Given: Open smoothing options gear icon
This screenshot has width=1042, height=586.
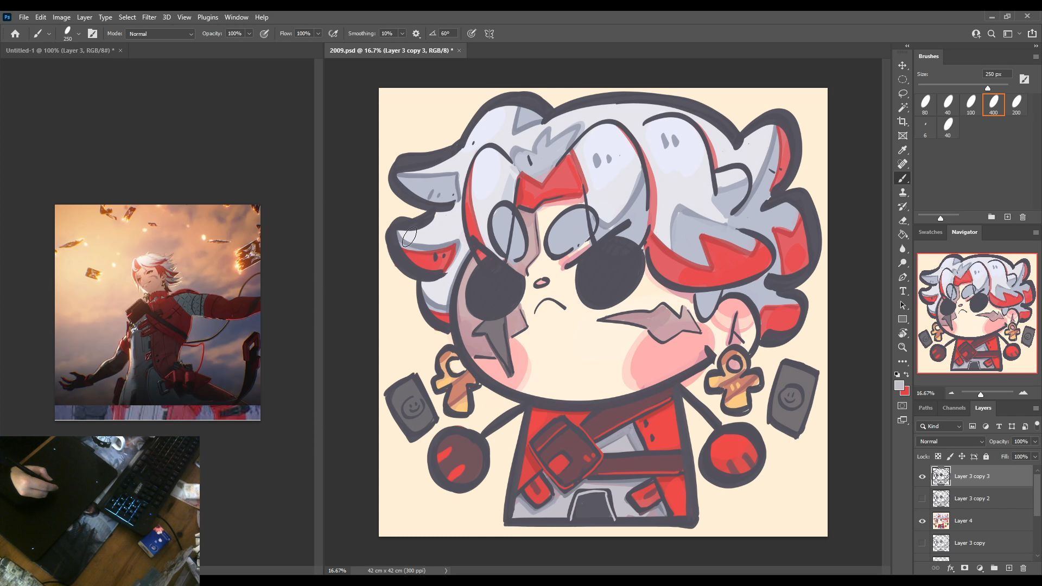Looking at the screenshot, I should point(416,34).
